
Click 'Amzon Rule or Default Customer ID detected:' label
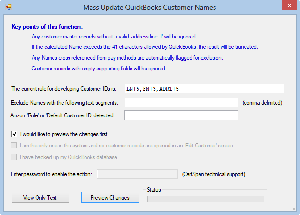[x=62, y=115]
